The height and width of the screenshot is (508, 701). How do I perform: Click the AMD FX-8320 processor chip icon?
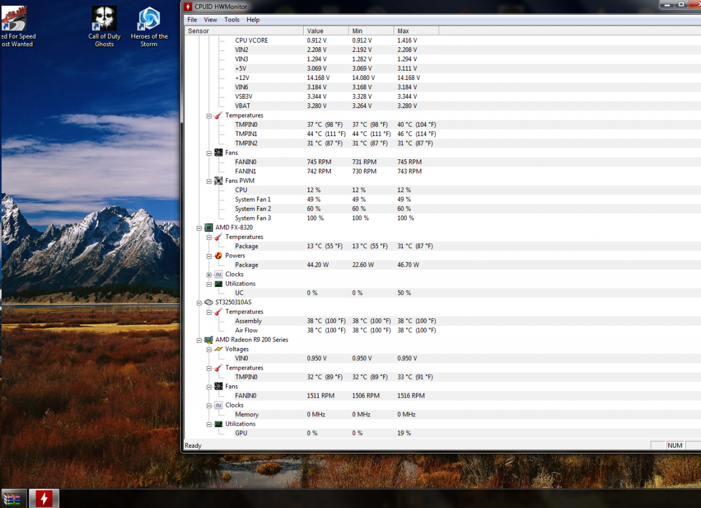(x=209, y=227)
